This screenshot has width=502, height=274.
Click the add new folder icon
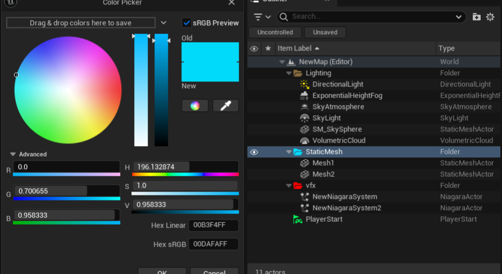point(476,17)
